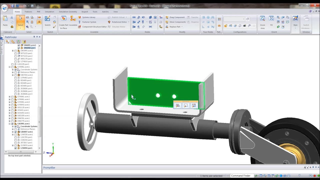Switch to the Inspect tab
The height and width of the screenshot is (180, 320).
coord(85,11)
